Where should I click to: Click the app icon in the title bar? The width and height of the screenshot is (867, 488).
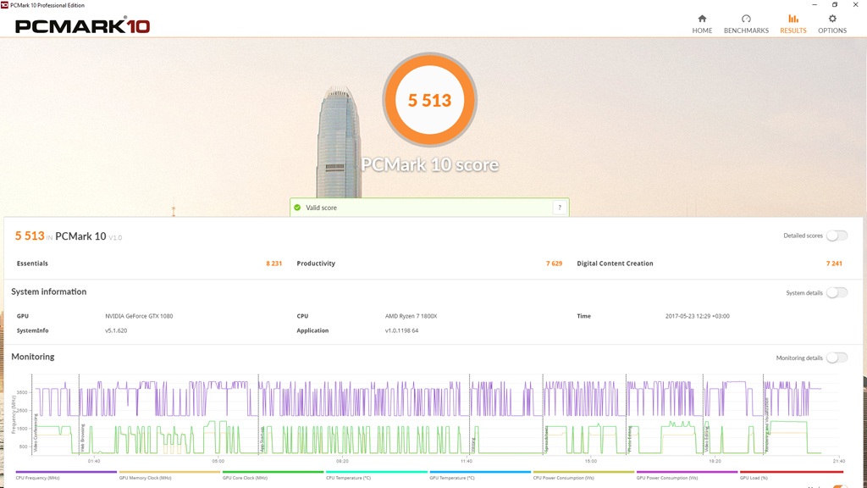pos(5,4)
